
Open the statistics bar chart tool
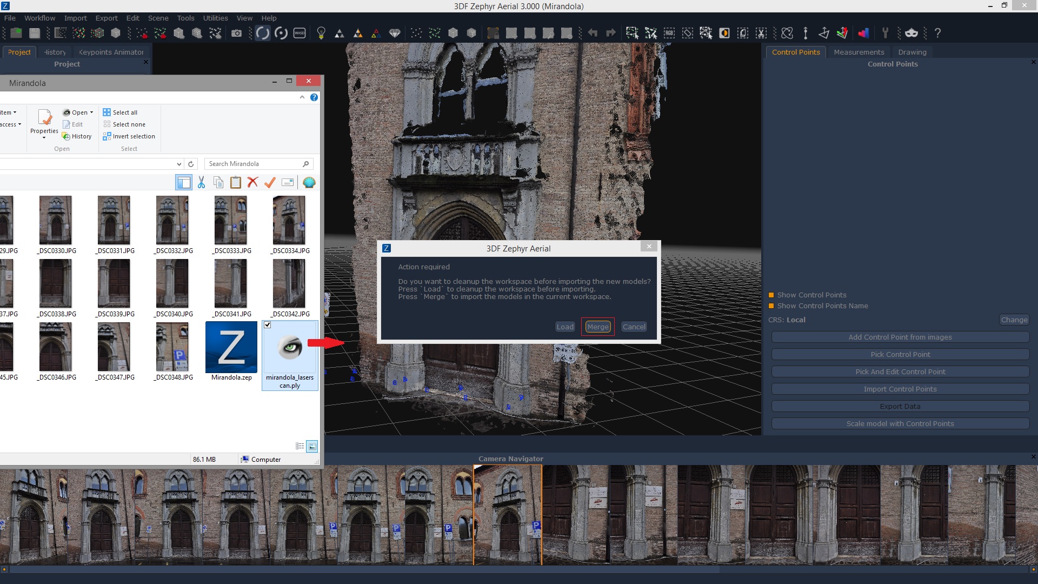tap(863, 33)
